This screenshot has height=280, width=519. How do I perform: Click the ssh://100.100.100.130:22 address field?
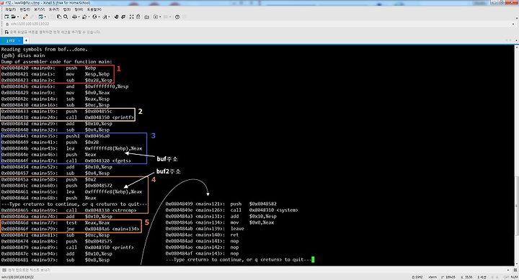259,24
